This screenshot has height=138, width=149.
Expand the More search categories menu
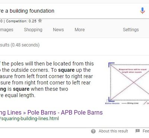[x=80, y=30]
